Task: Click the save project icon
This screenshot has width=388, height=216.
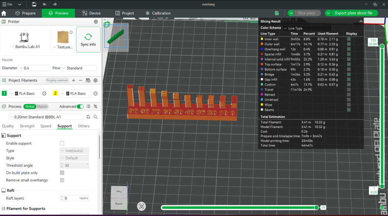Action: [34, 4]
